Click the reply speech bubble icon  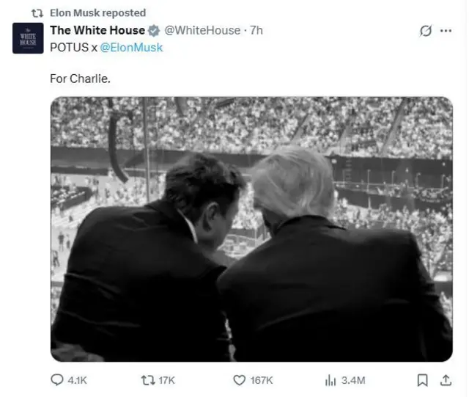click(x=57, y=380)
